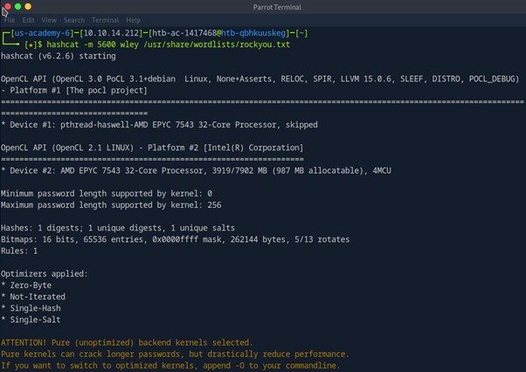Open the Terminal menu
The image size is (526, 372).
point(105,19)
